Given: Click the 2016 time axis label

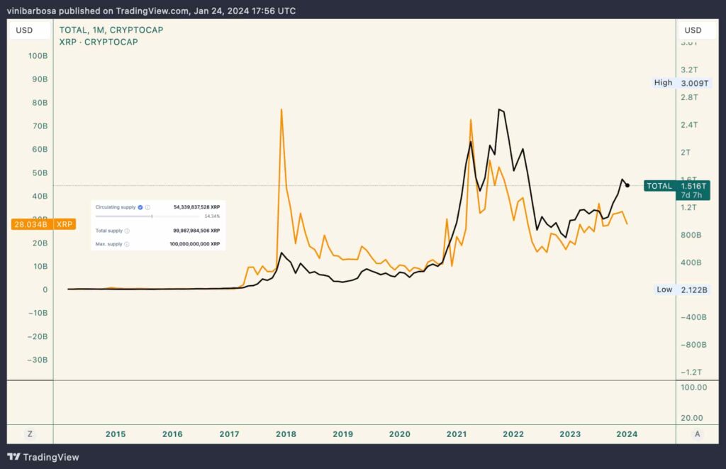Looking at the screenshot, I should (x=172, y=434).
